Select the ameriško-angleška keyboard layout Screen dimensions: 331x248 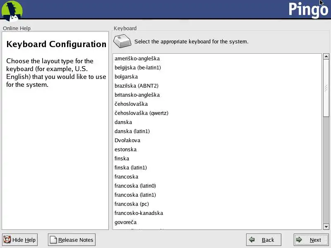(x=137, y=59)
